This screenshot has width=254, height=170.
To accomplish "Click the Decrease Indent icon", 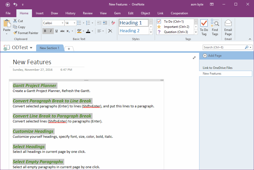I will [99, 23].
